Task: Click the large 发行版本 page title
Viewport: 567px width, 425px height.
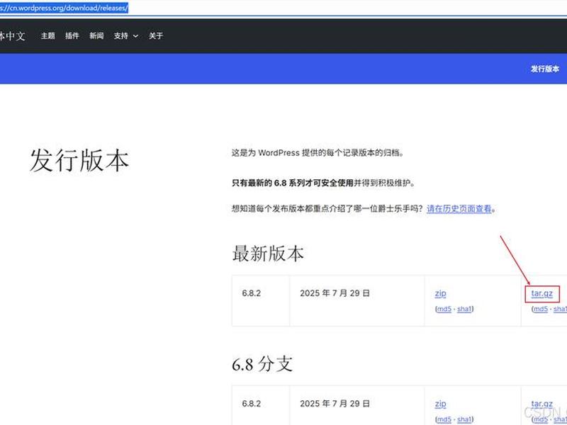Action: click(x=79, y=161)
